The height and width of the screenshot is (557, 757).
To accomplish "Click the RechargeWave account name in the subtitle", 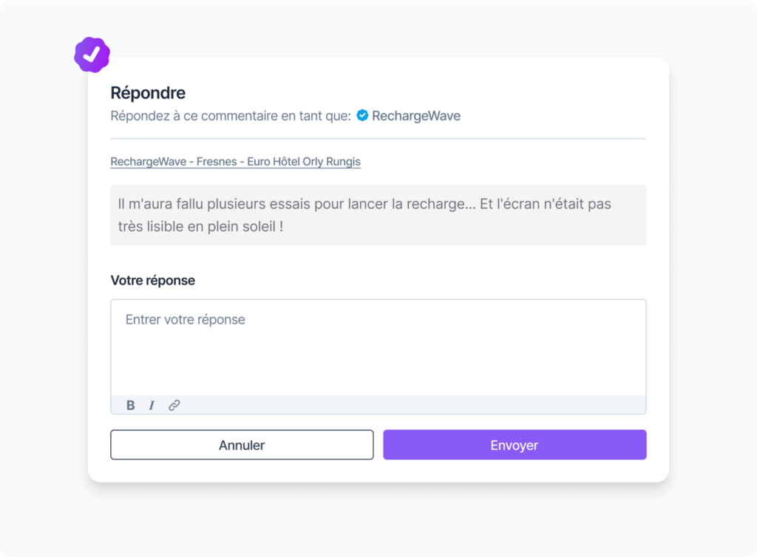I will pos(416,116).
